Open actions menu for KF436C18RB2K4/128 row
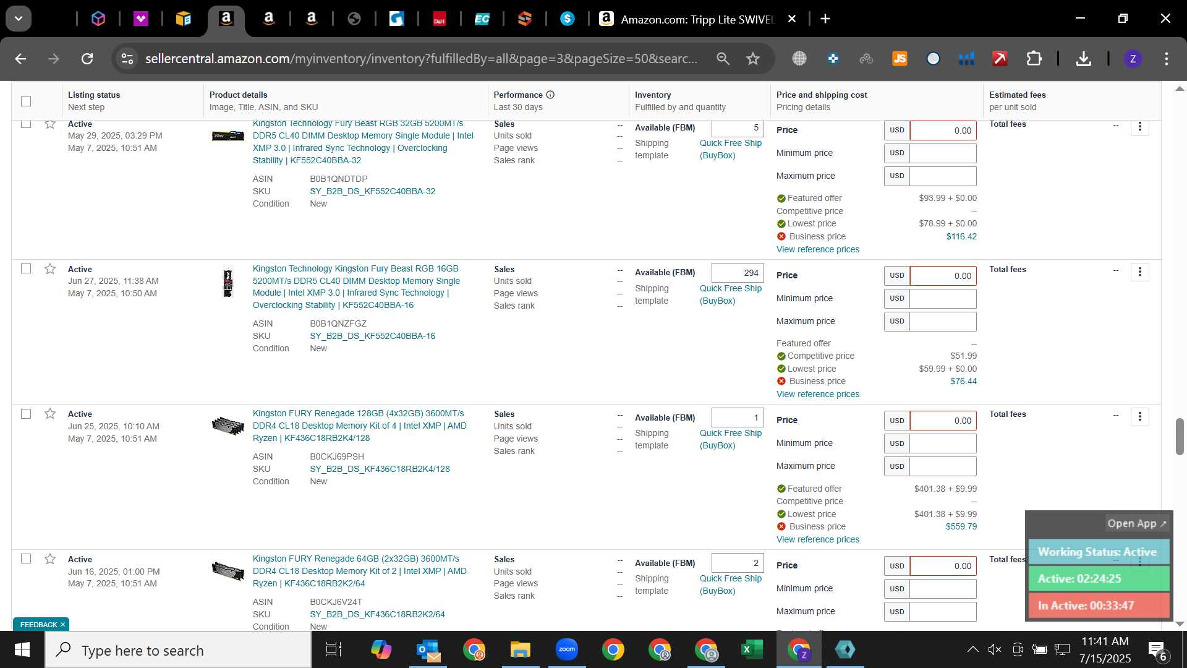The width and height of the screenshot is (1187, 668). [1139, 417]
